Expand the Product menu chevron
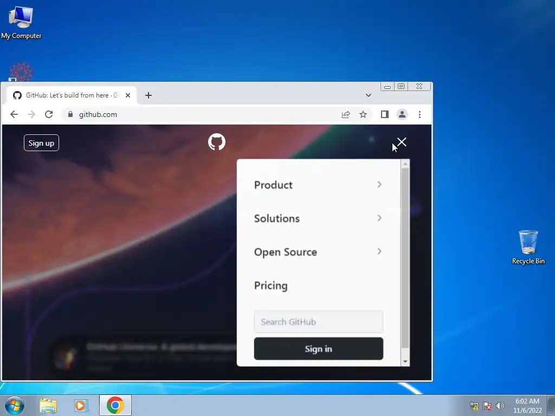This screenshot has width=555, height=416. [x=379, y=184]
